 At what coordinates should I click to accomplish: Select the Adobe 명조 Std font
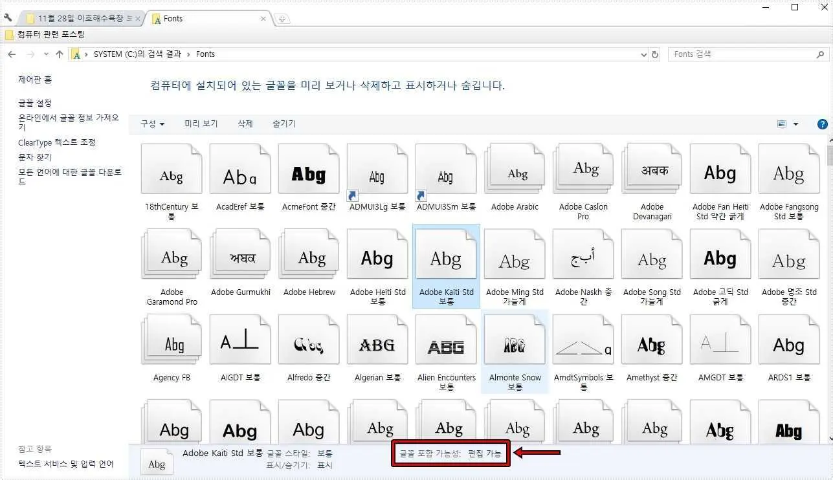tap(789, 254)
